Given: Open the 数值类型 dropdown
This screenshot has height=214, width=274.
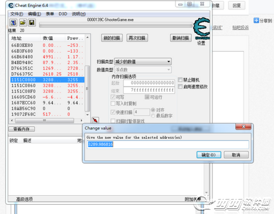Looking at the screenshot, I should click(143, 70).
